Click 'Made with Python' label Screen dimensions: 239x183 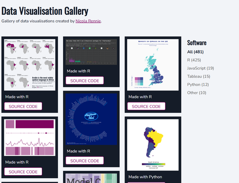[145, 177]
